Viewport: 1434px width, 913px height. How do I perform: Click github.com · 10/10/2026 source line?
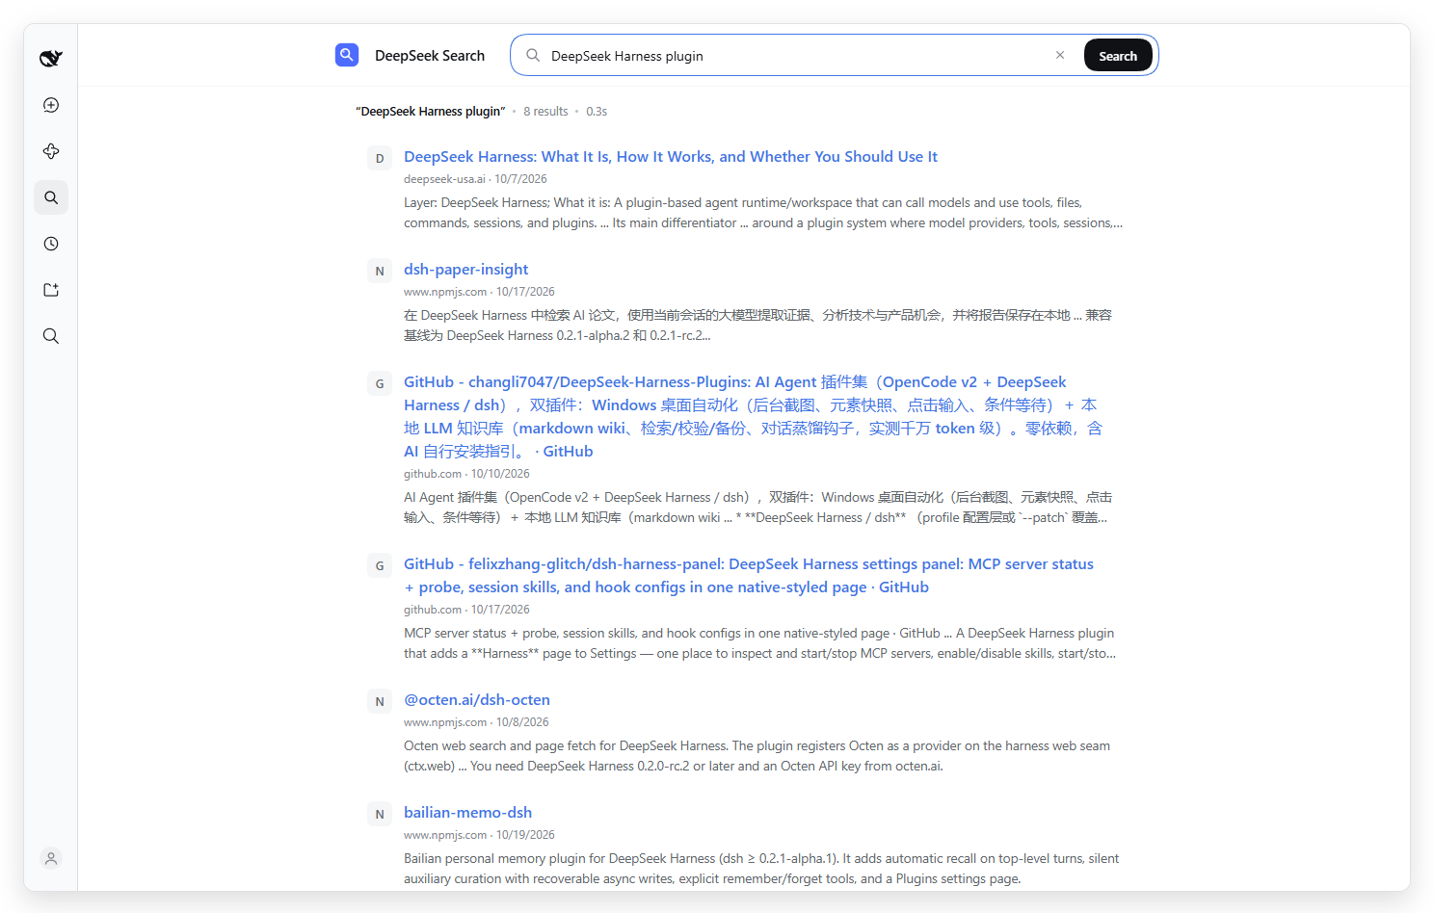(466, 474)
